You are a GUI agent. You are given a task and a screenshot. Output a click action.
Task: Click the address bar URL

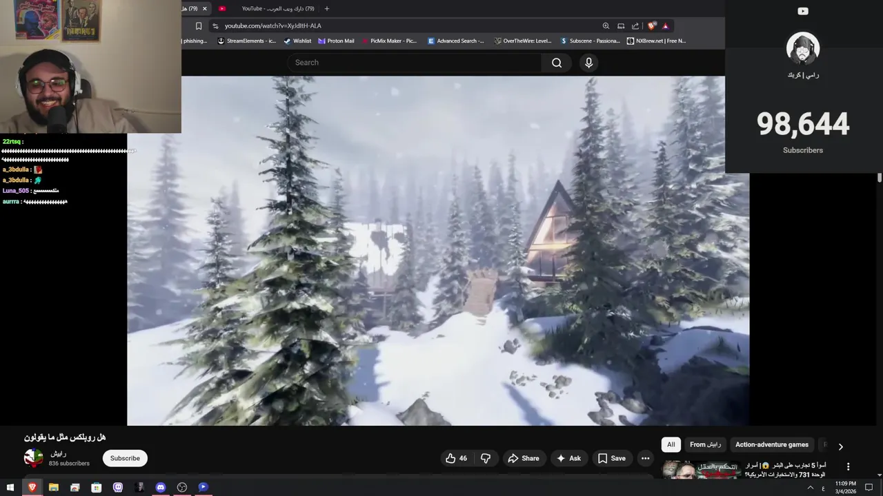[x=273, y=26]
